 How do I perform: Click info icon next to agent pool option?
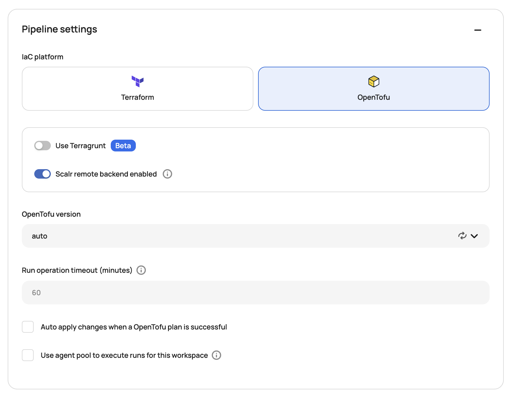point(216,355)
